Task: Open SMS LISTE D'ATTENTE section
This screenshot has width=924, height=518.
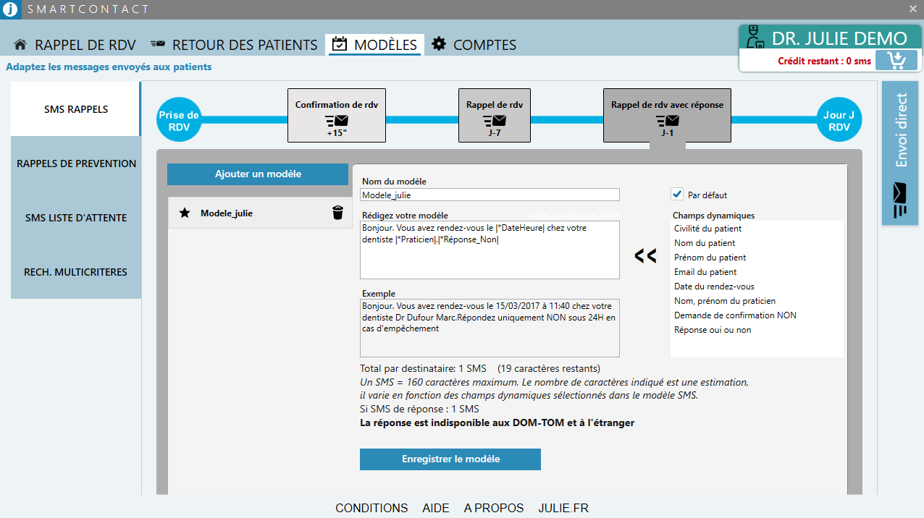Action: (x=76, y=218)
